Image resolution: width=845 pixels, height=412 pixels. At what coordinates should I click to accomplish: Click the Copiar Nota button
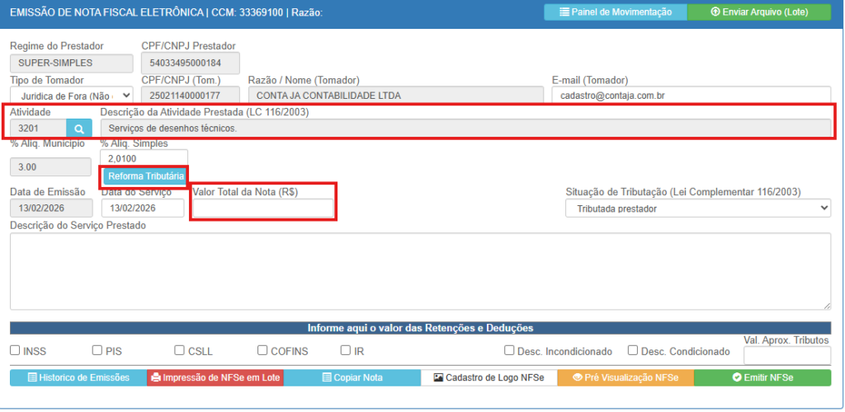point(352,377)
